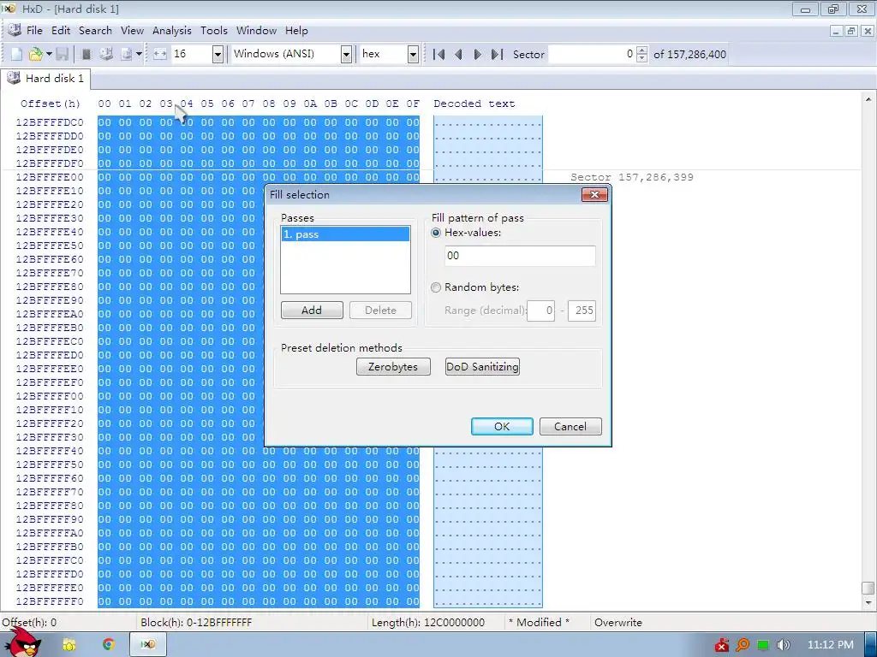Select the Hex-values radio button
The height and width of the screenshot is (657, 877).
[436, 233]
